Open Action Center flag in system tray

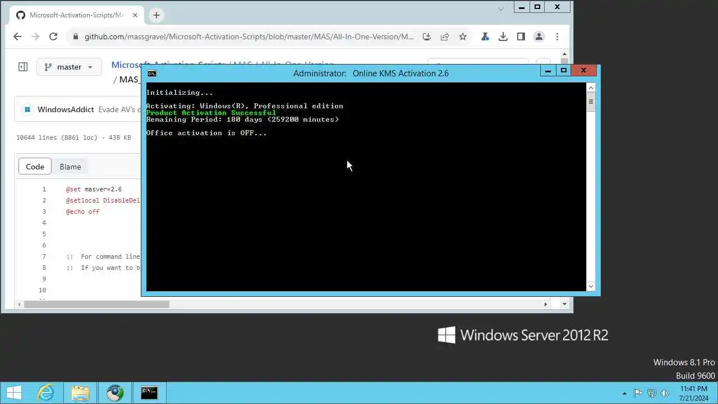[x=638, y=393]
